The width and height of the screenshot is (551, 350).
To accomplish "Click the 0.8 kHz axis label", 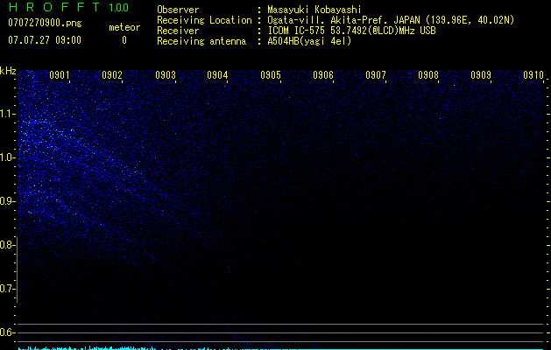I will (7, 245).
